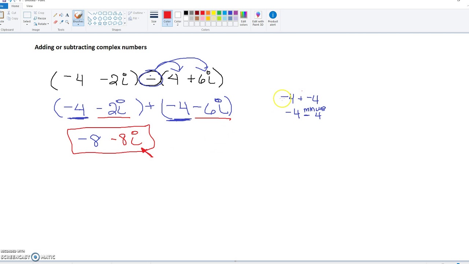Pick the Rounded rectangle shape
Screen dimensions: 469x264
click(x=110, y=13)
